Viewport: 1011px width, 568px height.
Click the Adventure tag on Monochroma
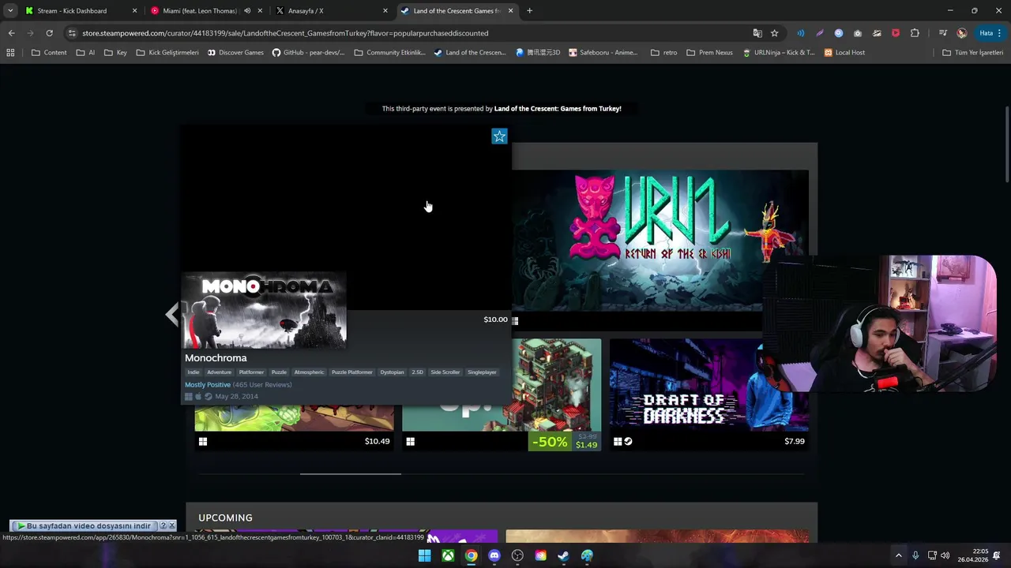pyautogui.click(x=220, y=372)
